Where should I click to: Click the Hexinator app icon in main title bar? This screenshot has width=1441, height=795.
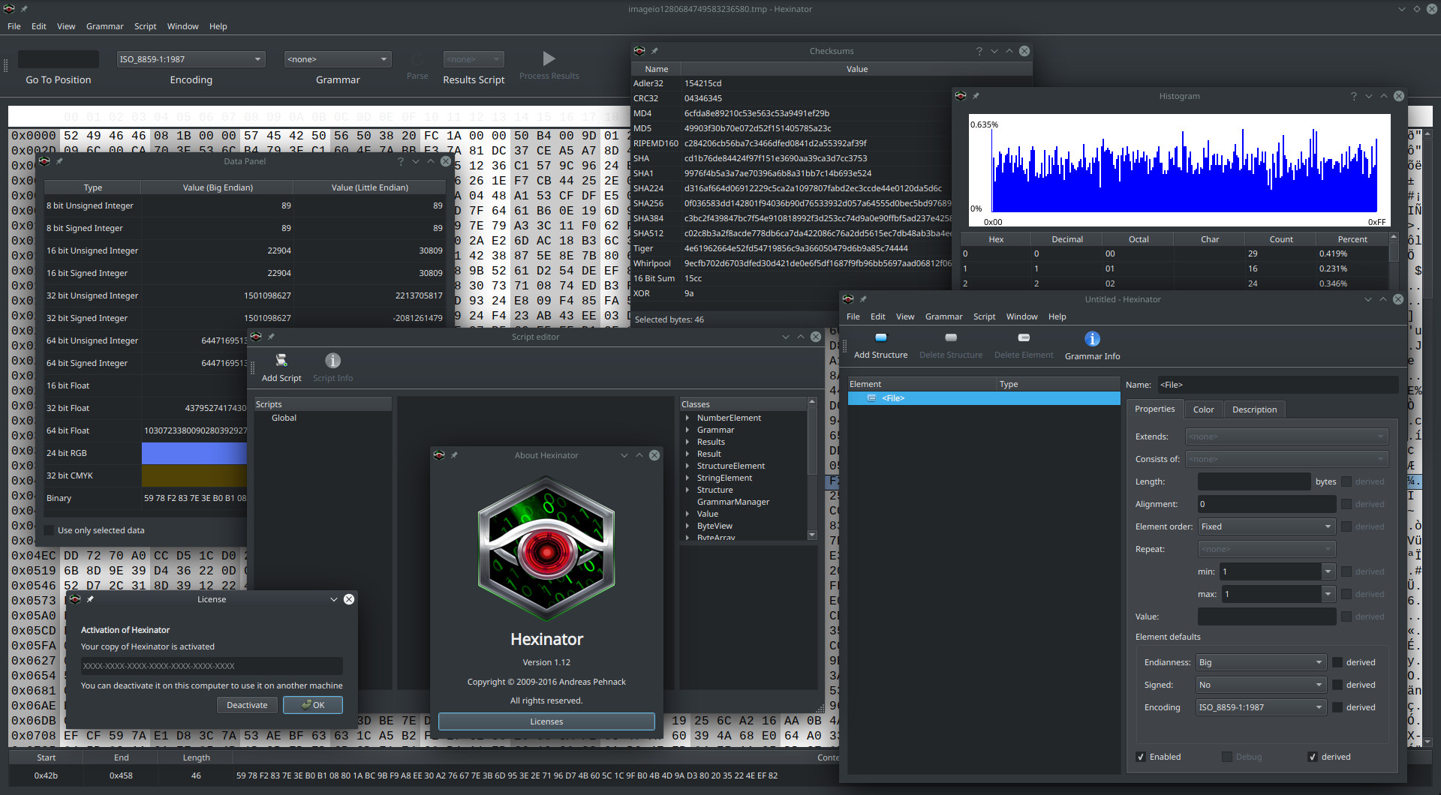9,9
